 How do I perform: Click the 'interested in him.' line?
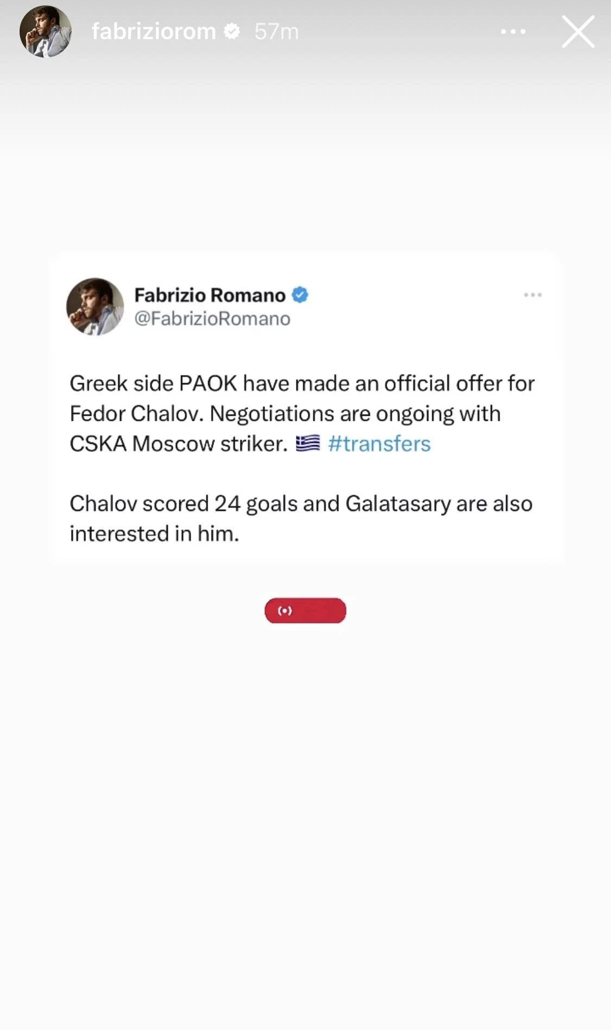(154, 534)
